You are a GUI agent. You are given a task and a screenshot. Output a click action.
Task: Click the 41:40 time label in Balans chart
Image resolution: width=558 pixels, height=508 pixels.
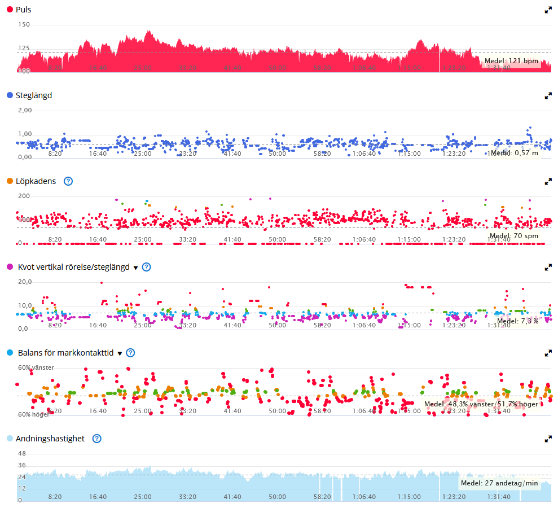[232, 411]
